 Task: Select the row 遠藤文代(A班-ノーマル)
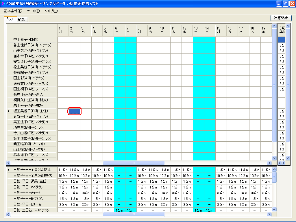click(32, 84)
